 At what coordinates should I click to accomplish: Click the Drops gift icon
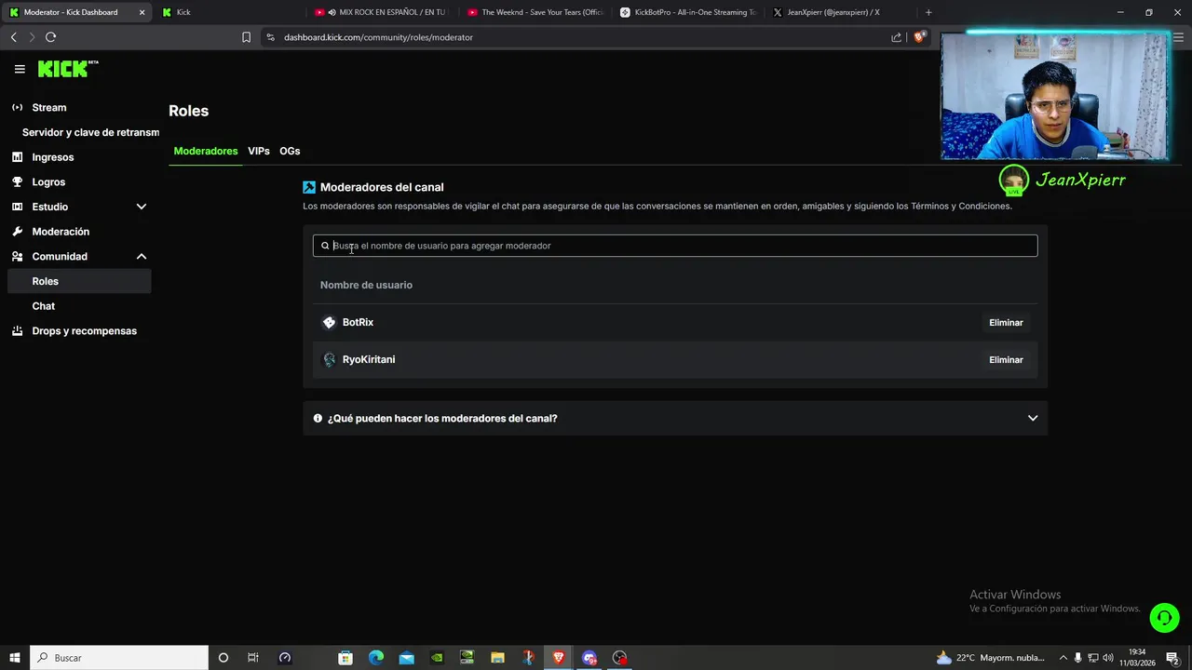click(x=17, y=330)
